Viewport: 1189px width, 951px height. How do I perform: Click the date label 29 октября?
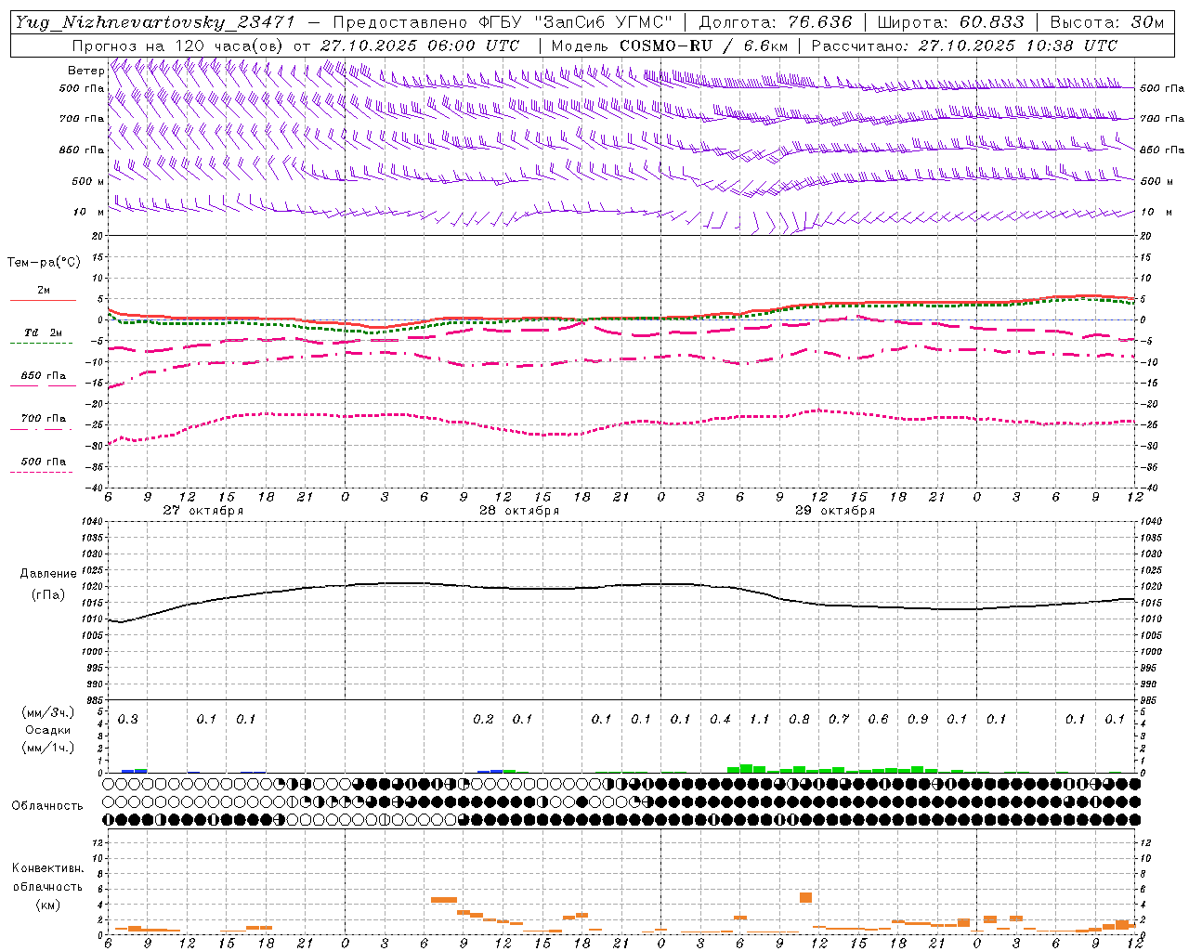click(x=835, y=511)
